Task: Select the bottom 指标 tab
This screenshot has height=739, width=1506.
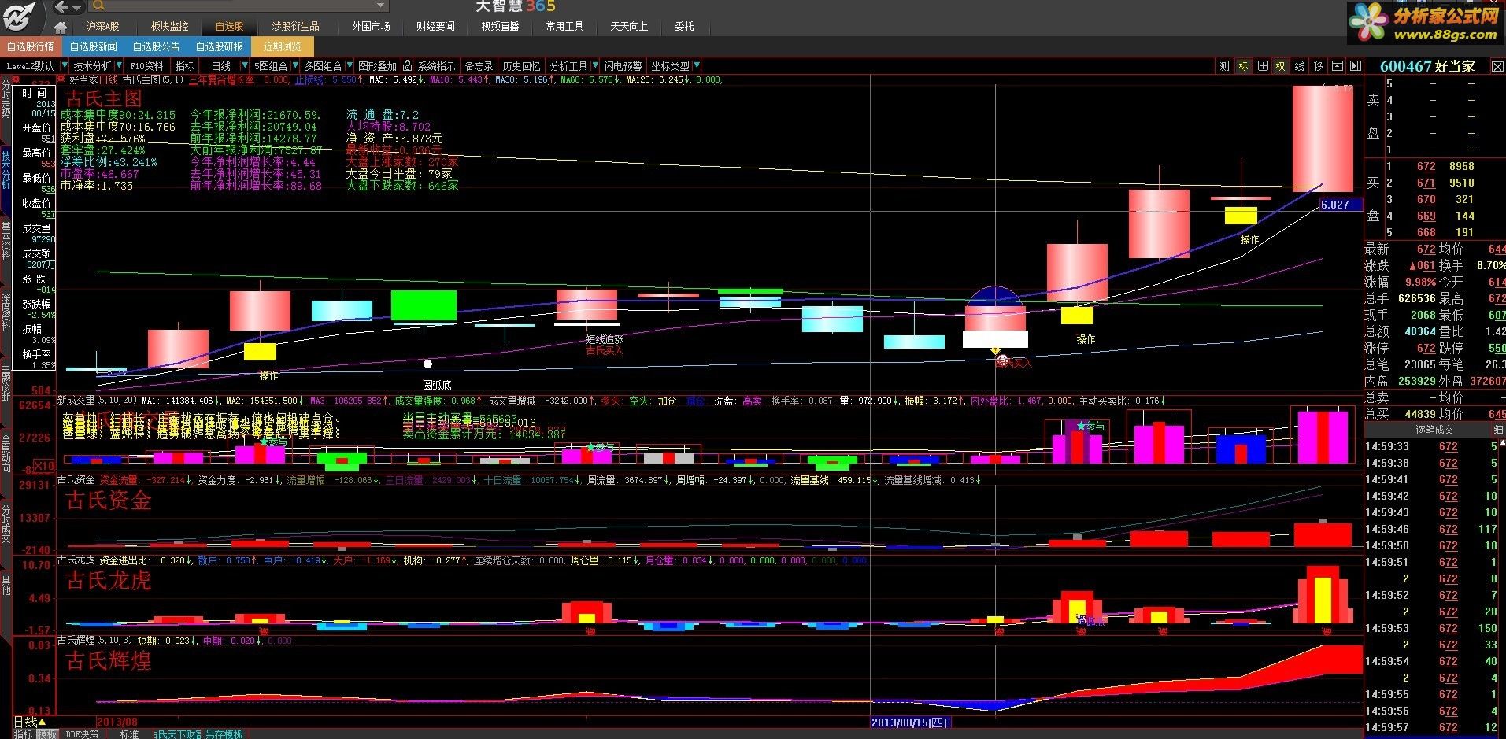Action: 24,733
